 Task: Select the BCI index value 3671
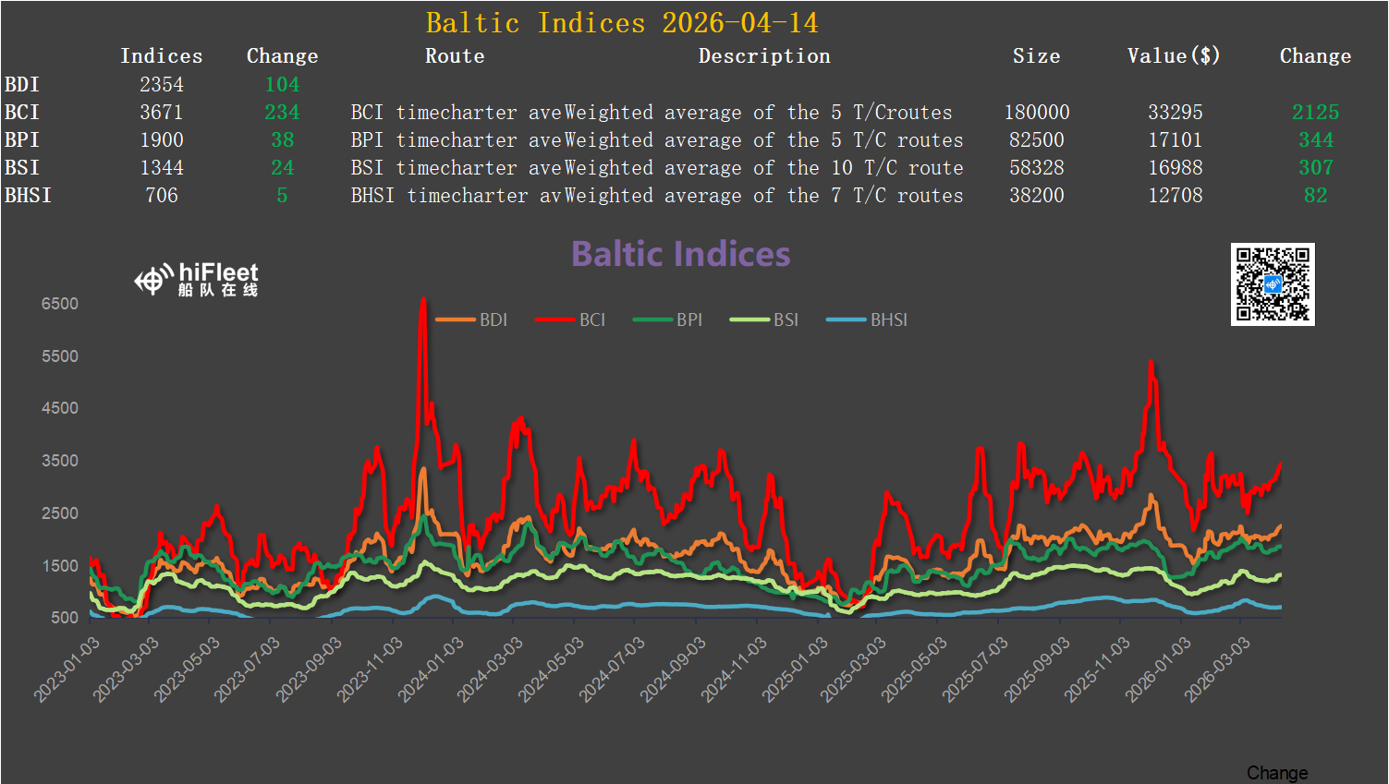pyautogui.click(x=162, y=112)
